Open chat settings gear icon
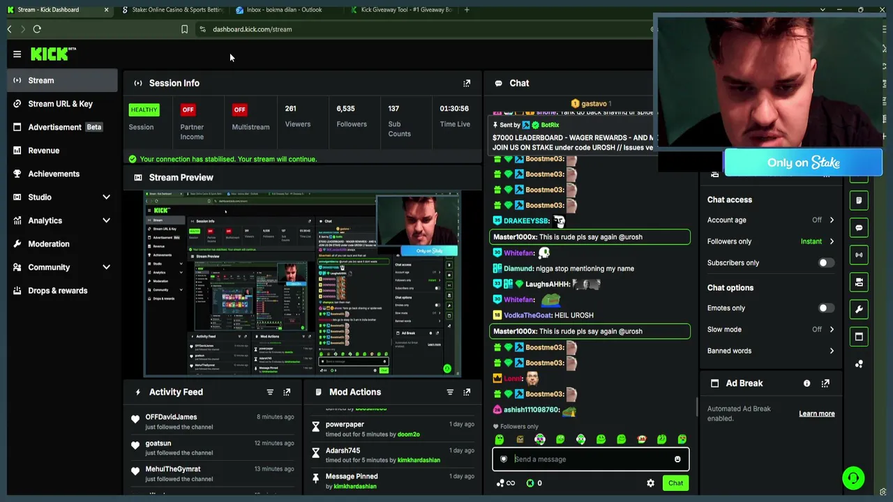 point(650,483)
